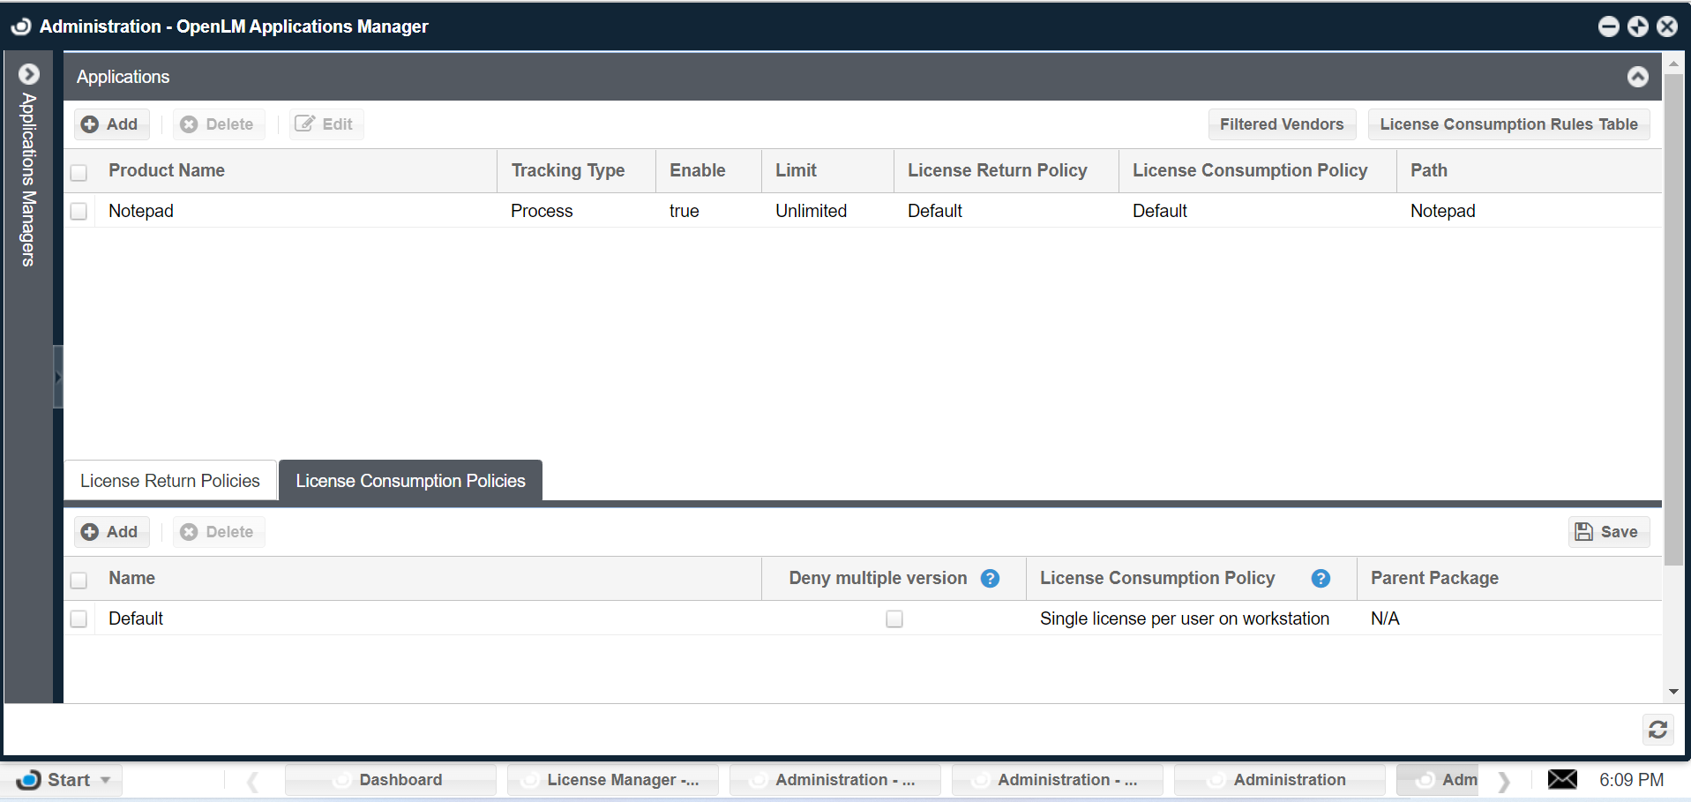This screenshot has height=802, width=1691.
Task: Collapse the Applications panel with the chevron
Action: [1637, 77]
